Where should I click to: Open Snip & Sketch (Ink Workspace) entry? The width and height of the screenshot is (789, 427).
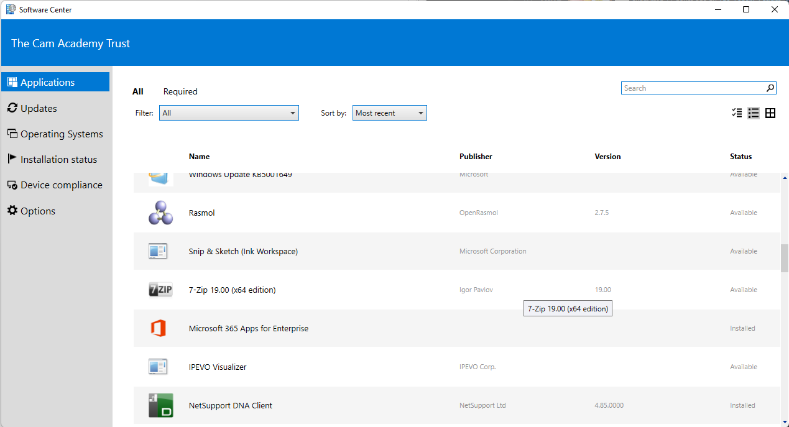tap(457, 251)
